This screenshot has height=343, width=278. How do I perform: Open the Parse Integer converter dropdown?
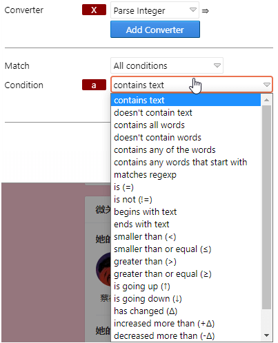155,10
